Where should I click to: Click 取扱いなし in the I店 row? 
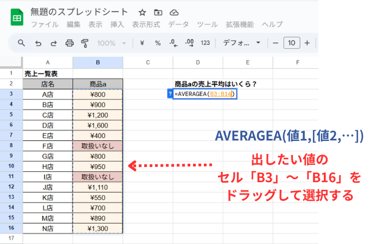[x=98, y=177]
